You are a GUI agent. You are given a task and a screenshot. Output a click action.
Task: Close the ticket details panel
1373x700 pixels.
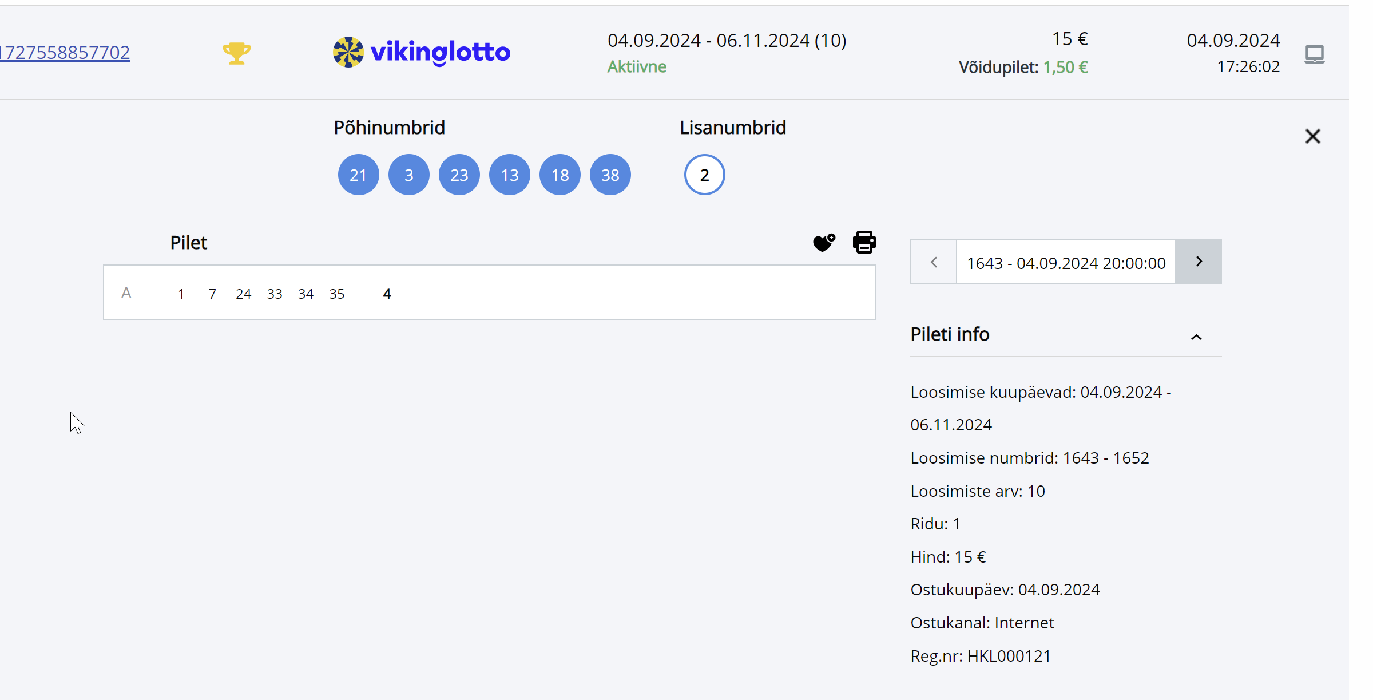[1312, 136]
